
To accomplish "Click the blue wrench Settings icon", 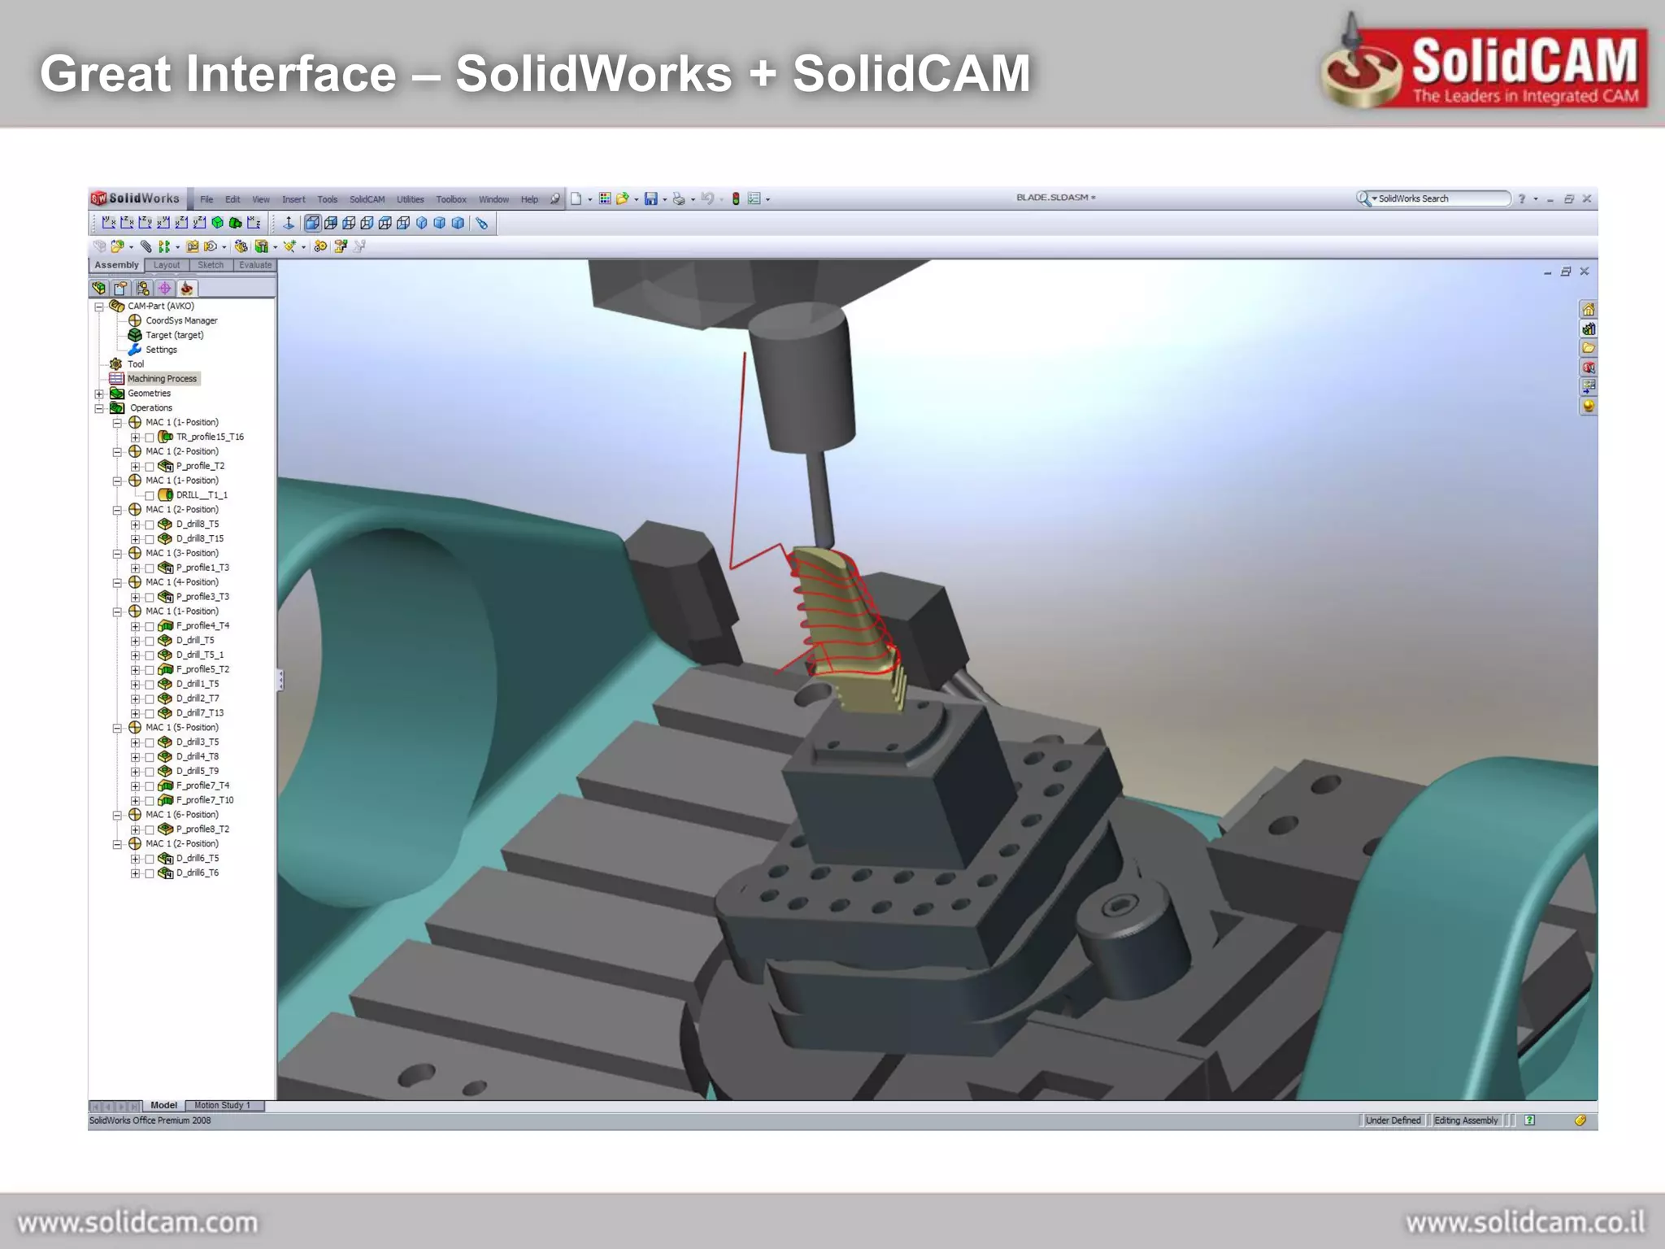I will click(135, 350).
